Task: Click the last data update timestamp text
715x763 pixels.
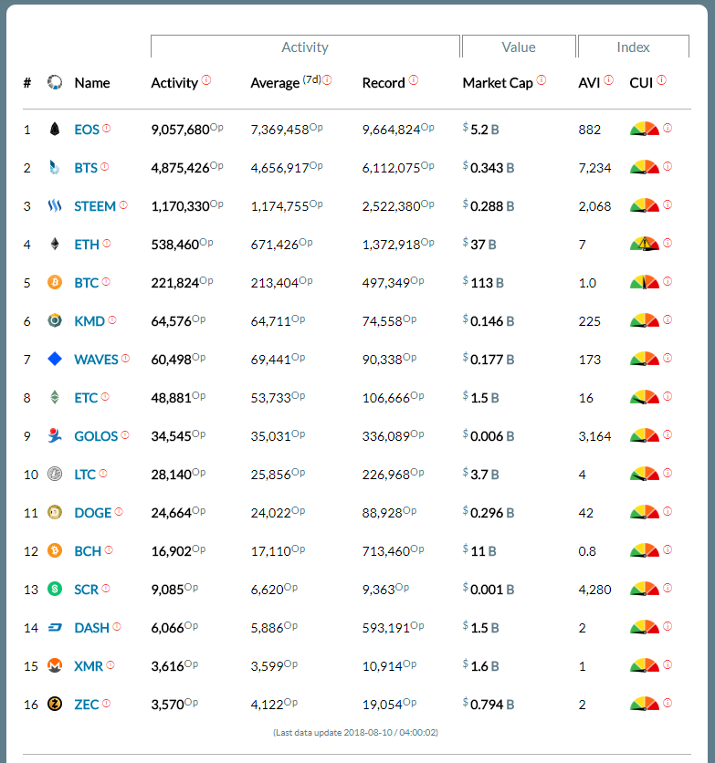Action: [355, 732]
